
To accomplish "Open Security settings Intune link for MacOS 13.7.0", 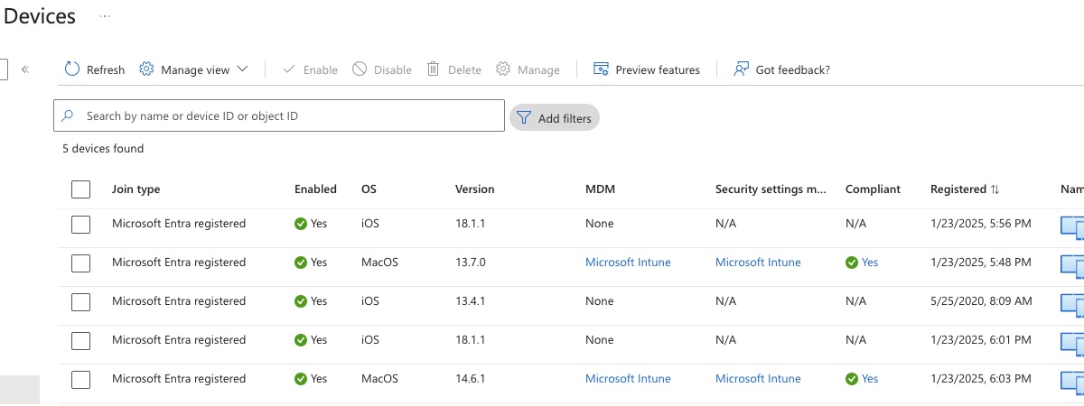I will 758,263.
